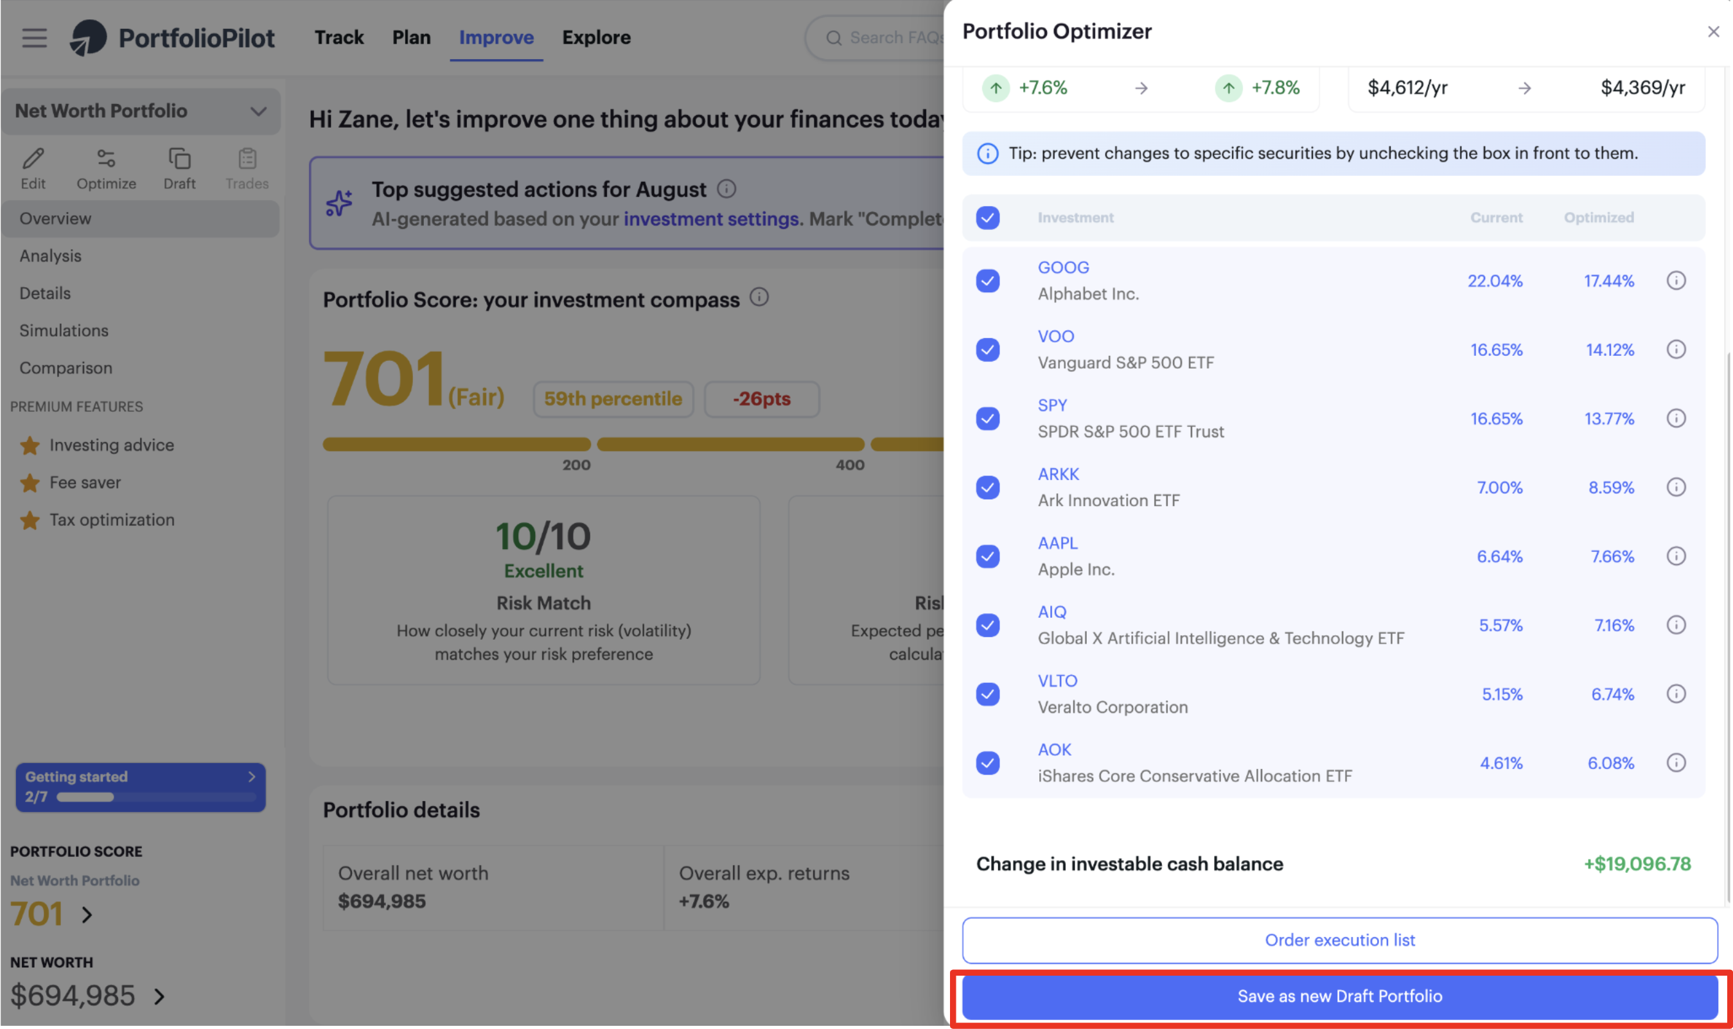Open the hamburger menu icon
The width and height of the screenshot is (1733, 1029).
[34, 37]
